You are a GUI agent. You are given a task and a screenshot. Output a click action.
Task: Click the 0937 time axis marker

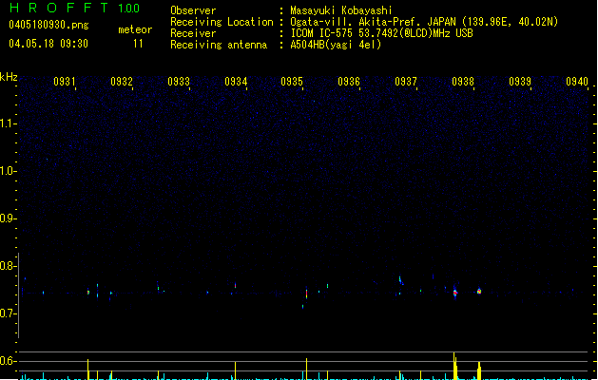coord(406,81)
